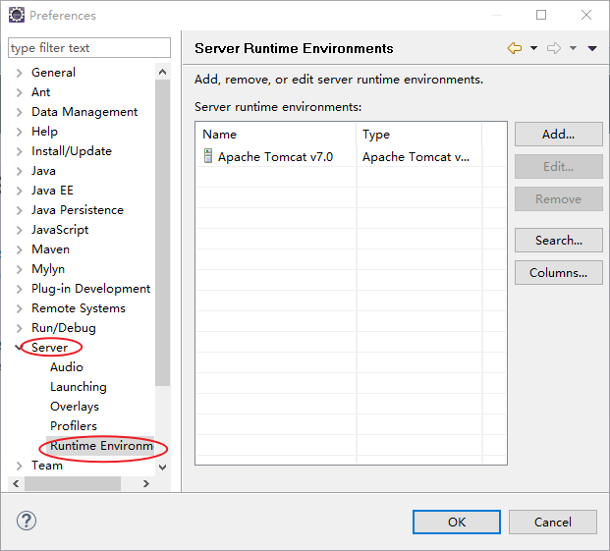This screenshot has height=551, width=610.
Task: Click the Name column header
Action: 276,135
